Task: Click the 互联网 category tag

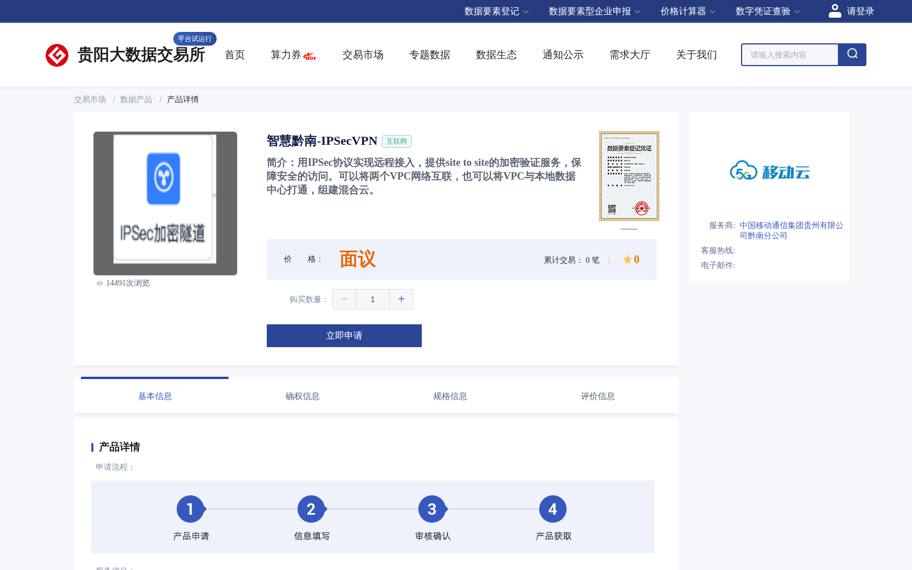Action: tap(397, 141)
